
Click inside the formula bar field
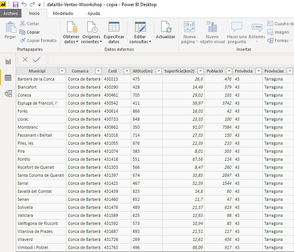[x=170, y=60]
